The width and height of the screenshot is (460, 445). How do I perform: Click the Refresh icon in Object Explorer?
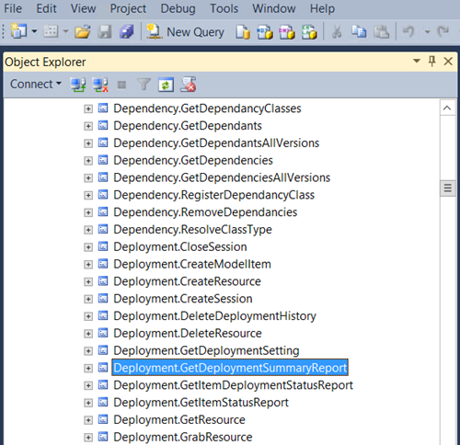tap(166, 85)
